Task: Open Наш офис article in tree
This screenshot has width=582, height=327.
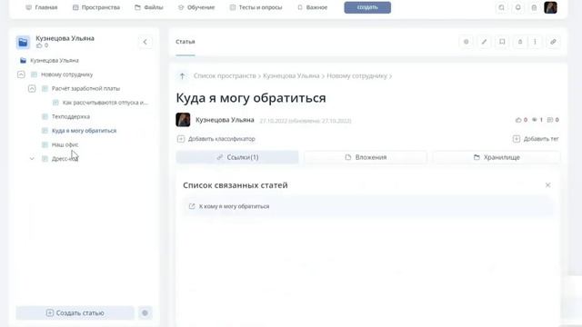Action: click(x=65, y=144)
